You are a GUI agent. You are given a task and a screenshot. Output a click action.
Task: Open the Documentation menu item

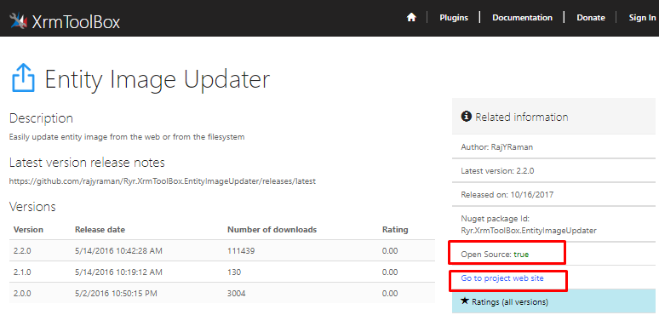point(523,18)
